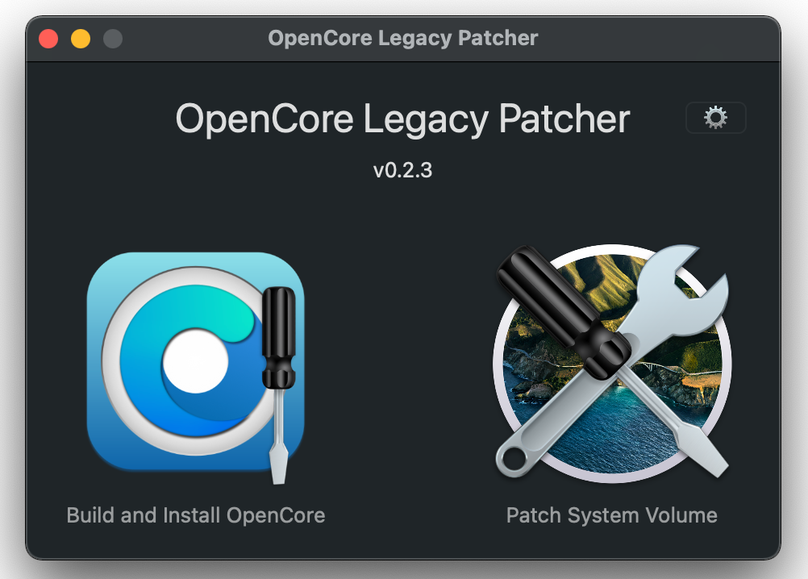This screenshot has width=808, height=579.
Task: Minimize the window with the yellow button
Action: pos(81,39)
